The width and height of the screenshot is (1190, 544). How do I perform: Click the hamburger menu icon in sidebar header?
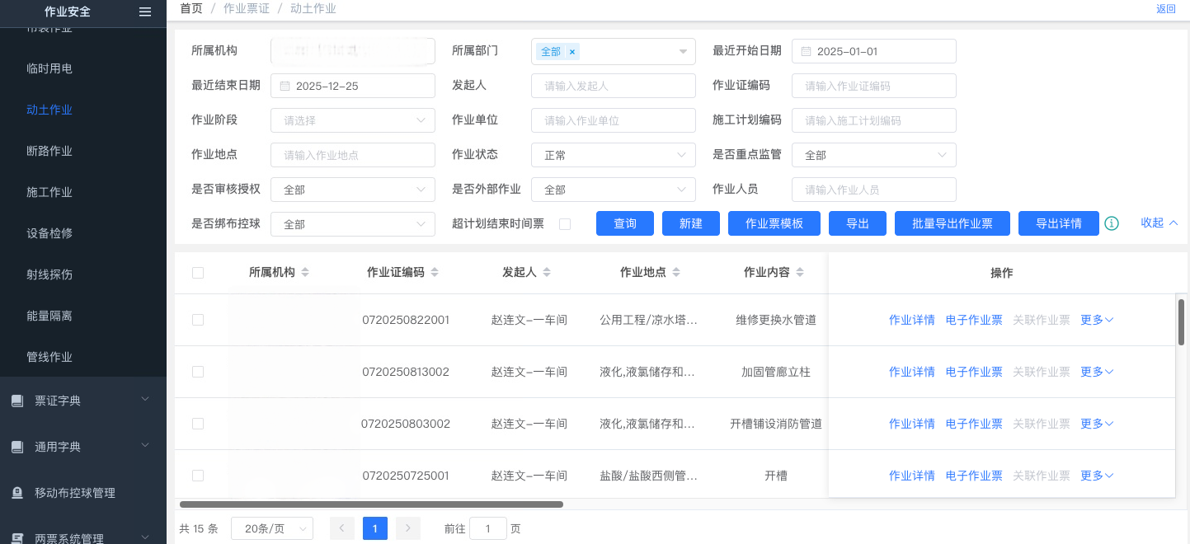[x=145, y=12]
